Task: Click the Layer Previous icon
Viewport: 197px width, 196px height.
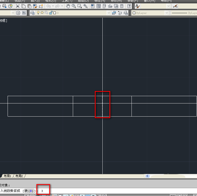Action: coord(120,13)
